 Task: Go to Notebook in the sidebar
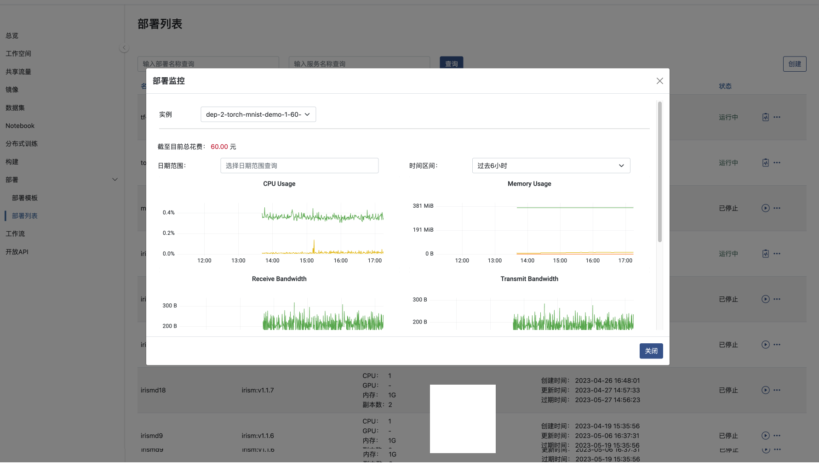pos(20,126)
